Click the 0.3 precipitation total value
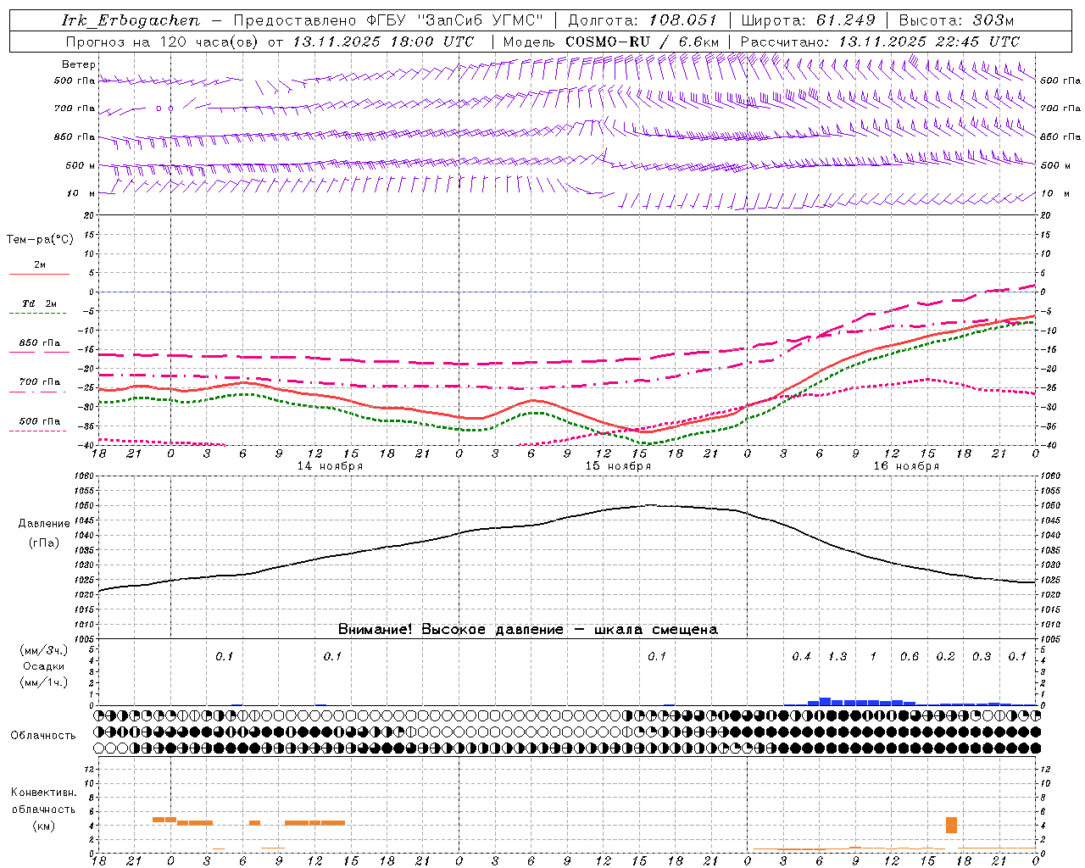Screen dimensions: 1085x868 [x=981, y=657]
